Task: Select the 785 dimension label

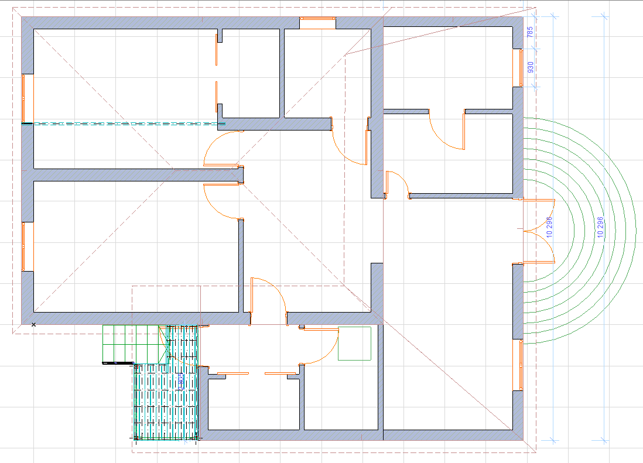Action: click(530, 32)
